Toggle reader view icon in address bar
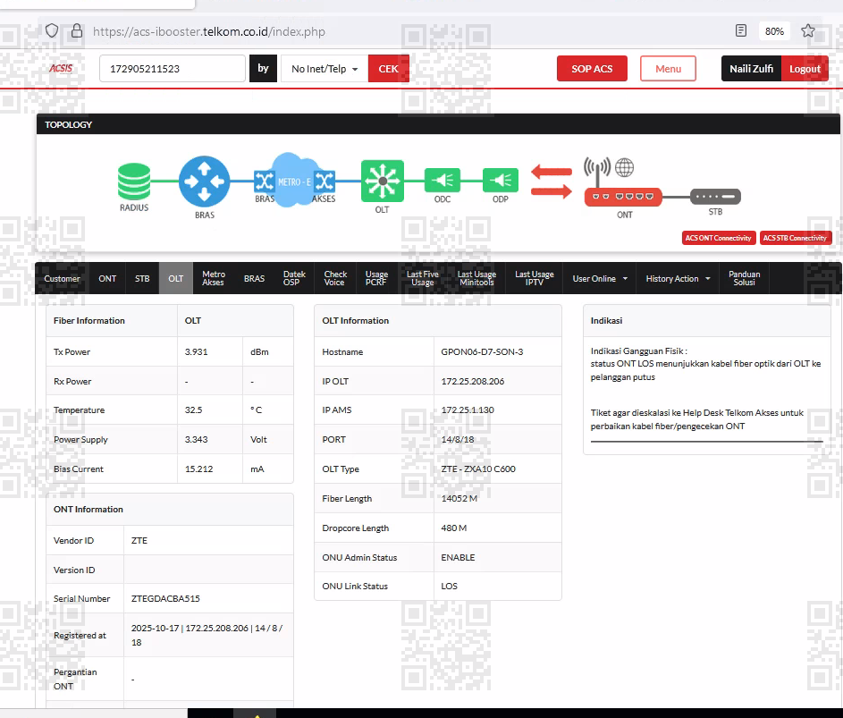Screen dimensions: 843x718 741,30
